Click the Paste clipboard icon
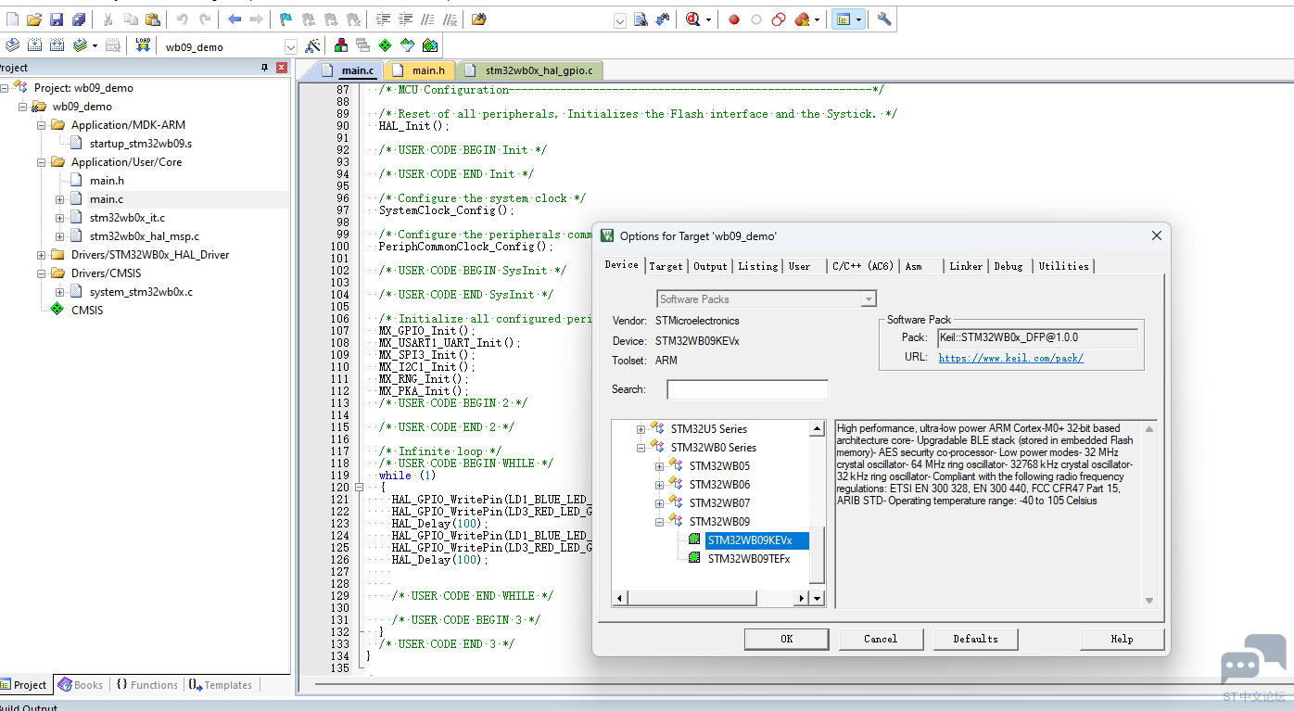This screenshot has width=1294, height=711. [152, 19]
